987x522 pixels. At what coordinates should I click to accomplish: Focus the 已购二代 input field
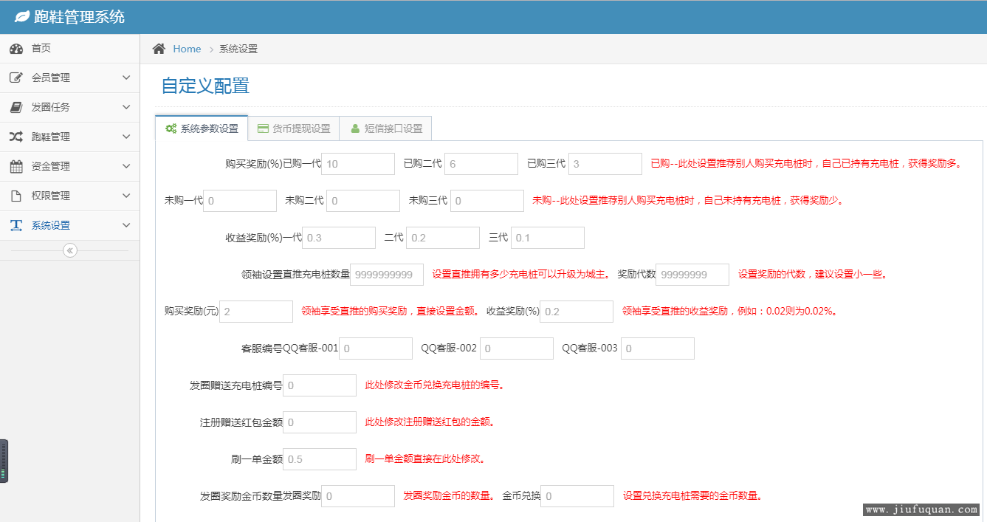pos(481,164)
